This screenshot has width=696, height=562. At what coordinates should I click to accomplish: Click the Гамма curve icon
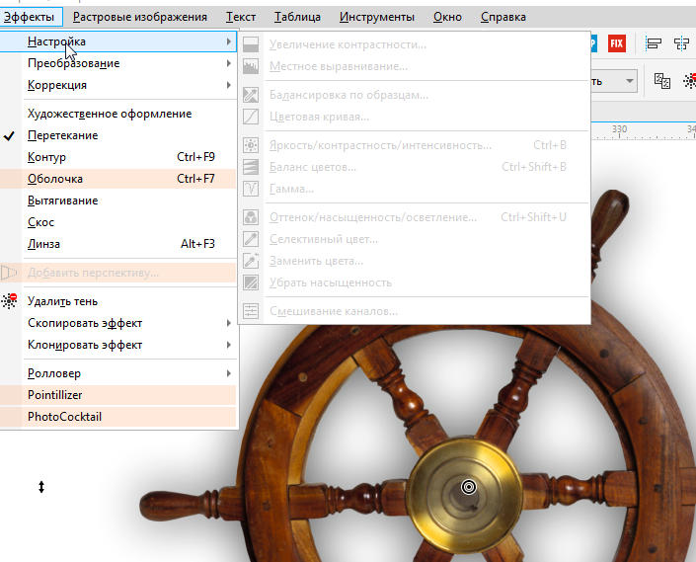pyautogui.click(x=251, y=189)
